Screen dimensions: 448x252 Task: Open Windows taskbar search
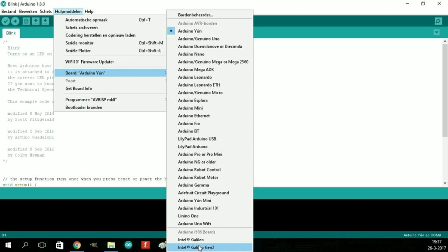25,245
